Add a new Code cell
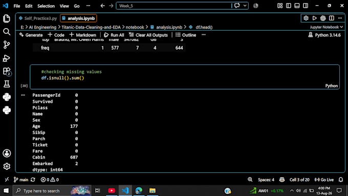Viewport: 348px width, 196px height. pos(56,35)
